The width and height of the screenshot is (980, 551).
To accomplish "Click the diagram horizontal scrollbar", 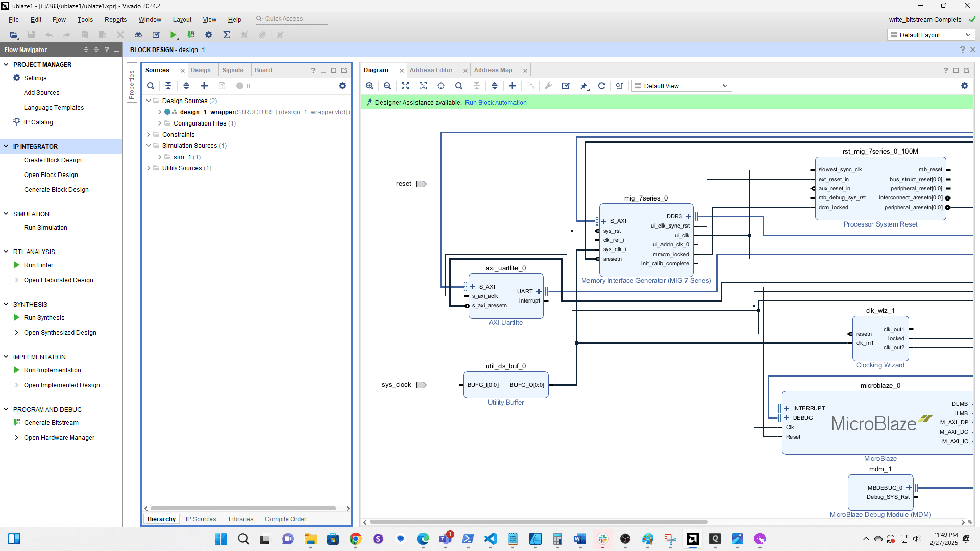I will 538,522.
